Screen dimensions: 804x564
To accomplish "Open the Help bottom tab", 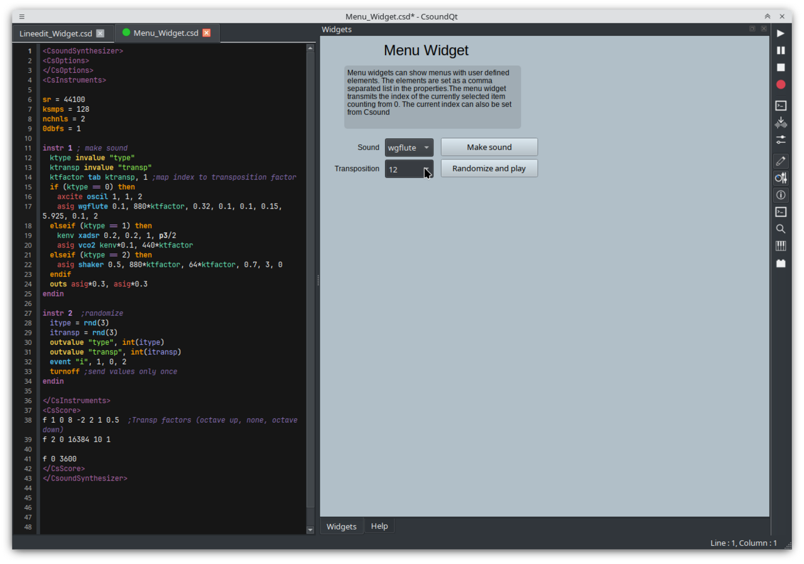I will click(379, 526).
